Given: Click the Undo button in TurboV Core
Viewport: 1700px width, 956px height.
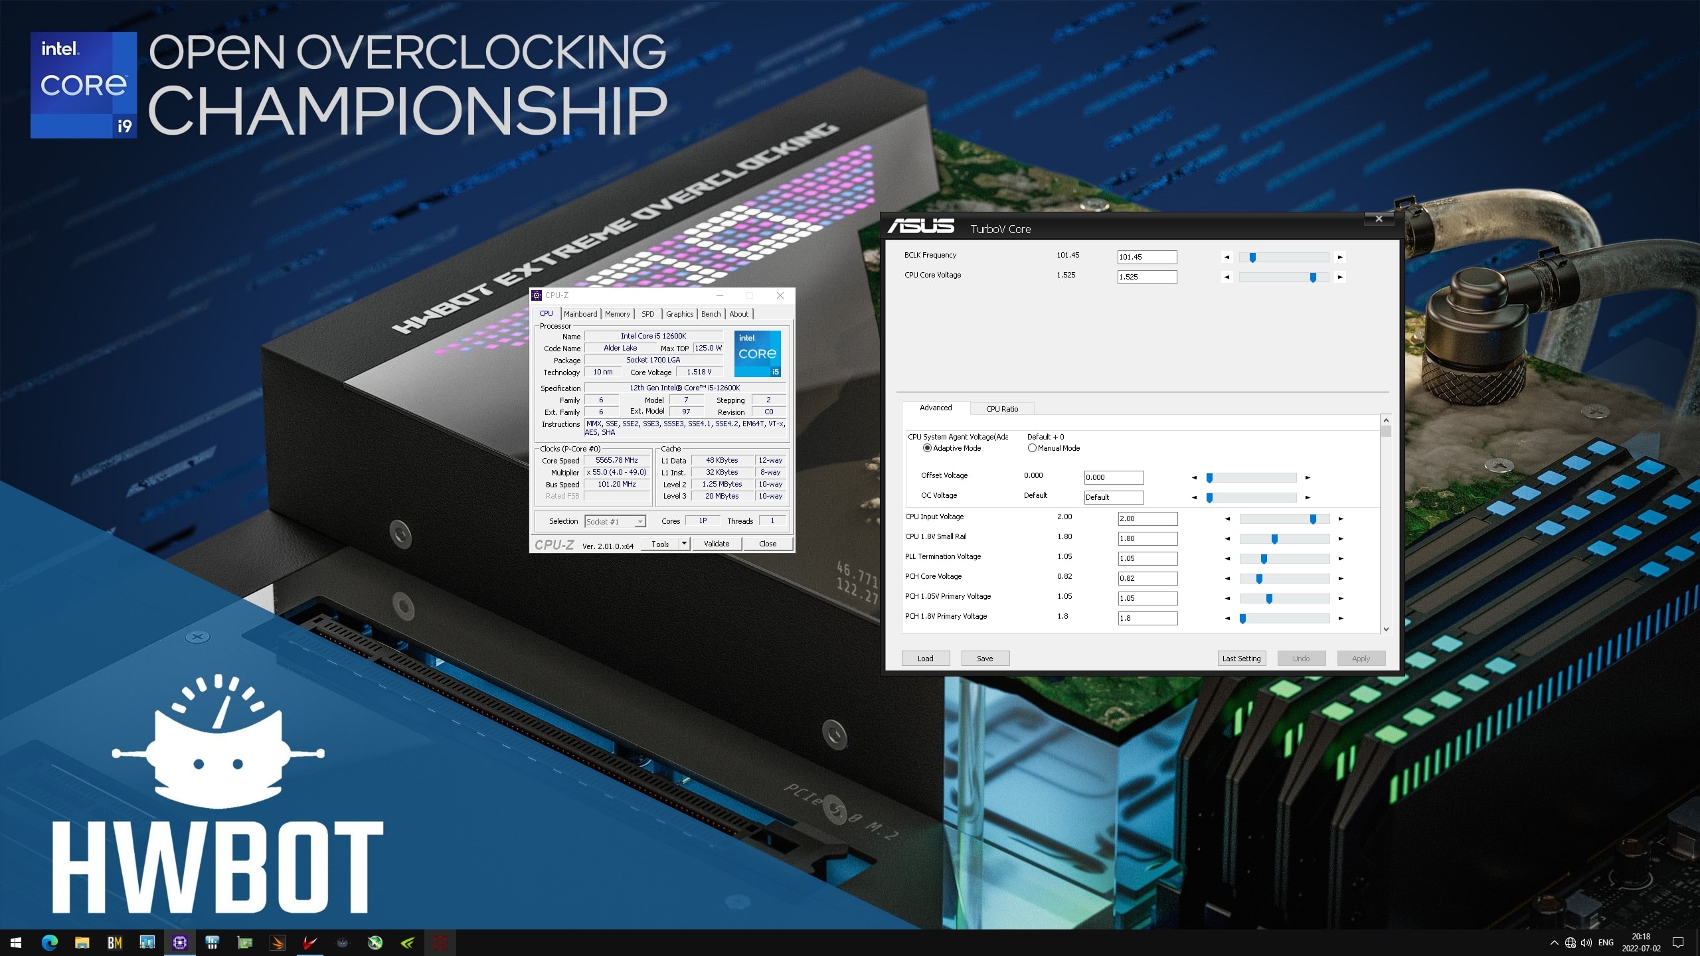Looking at the screenshot, I should [1302, 659].
